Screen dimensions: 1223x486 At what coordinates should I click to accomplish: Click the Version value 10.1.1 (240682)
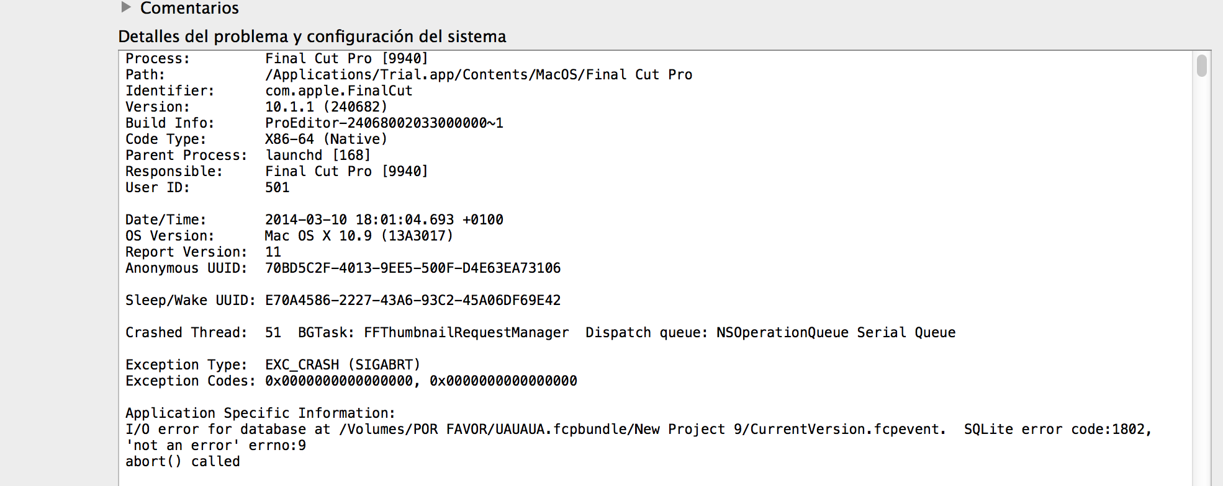[x=326, y=107]
